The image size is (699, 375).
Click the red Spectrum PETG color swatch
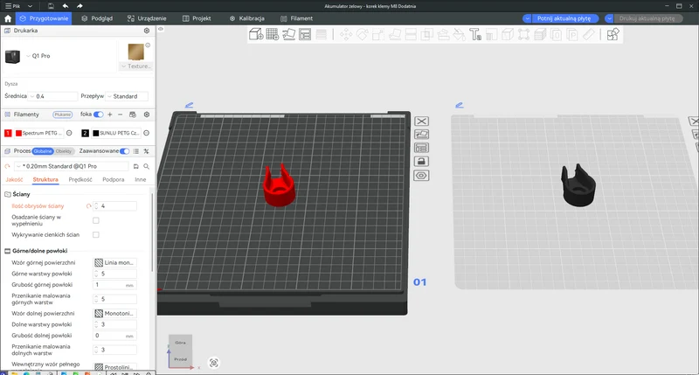18,133
